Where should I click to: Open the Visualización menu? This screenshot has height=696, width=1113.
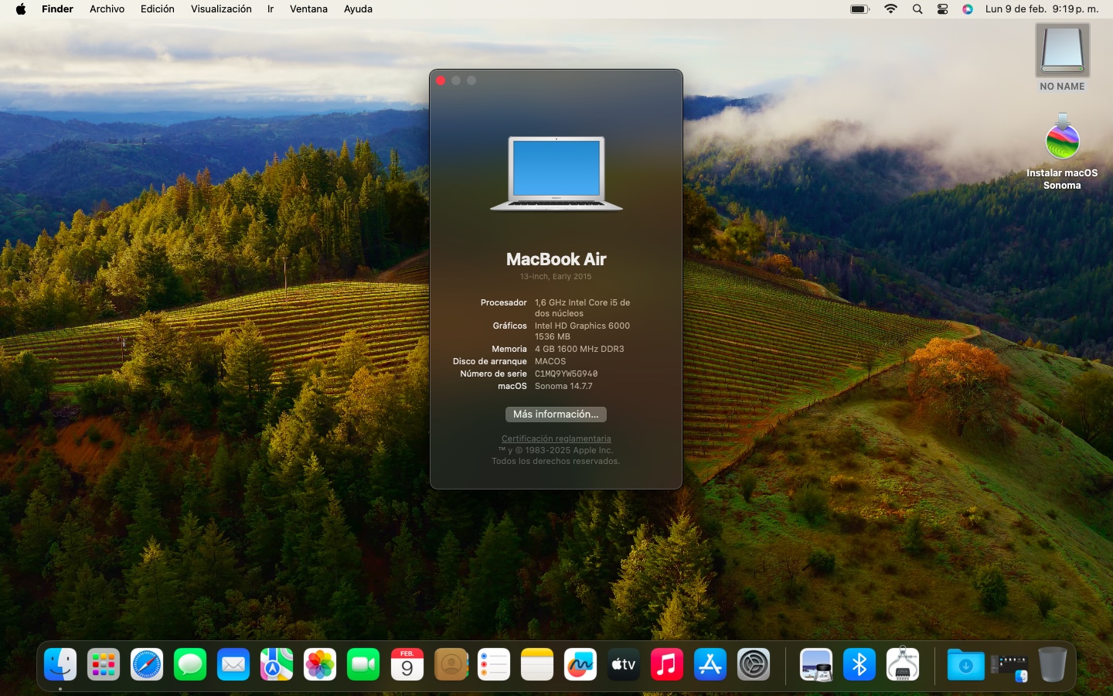pyautogui.click(x=221, y=9)
